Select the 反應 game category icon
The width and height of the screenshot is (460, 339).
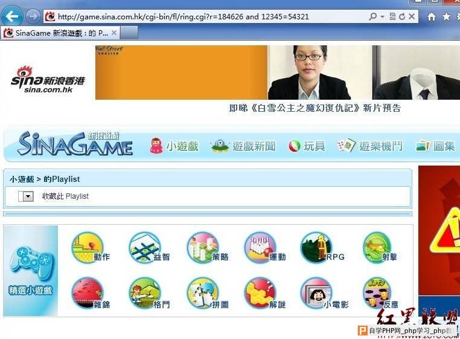380,293
